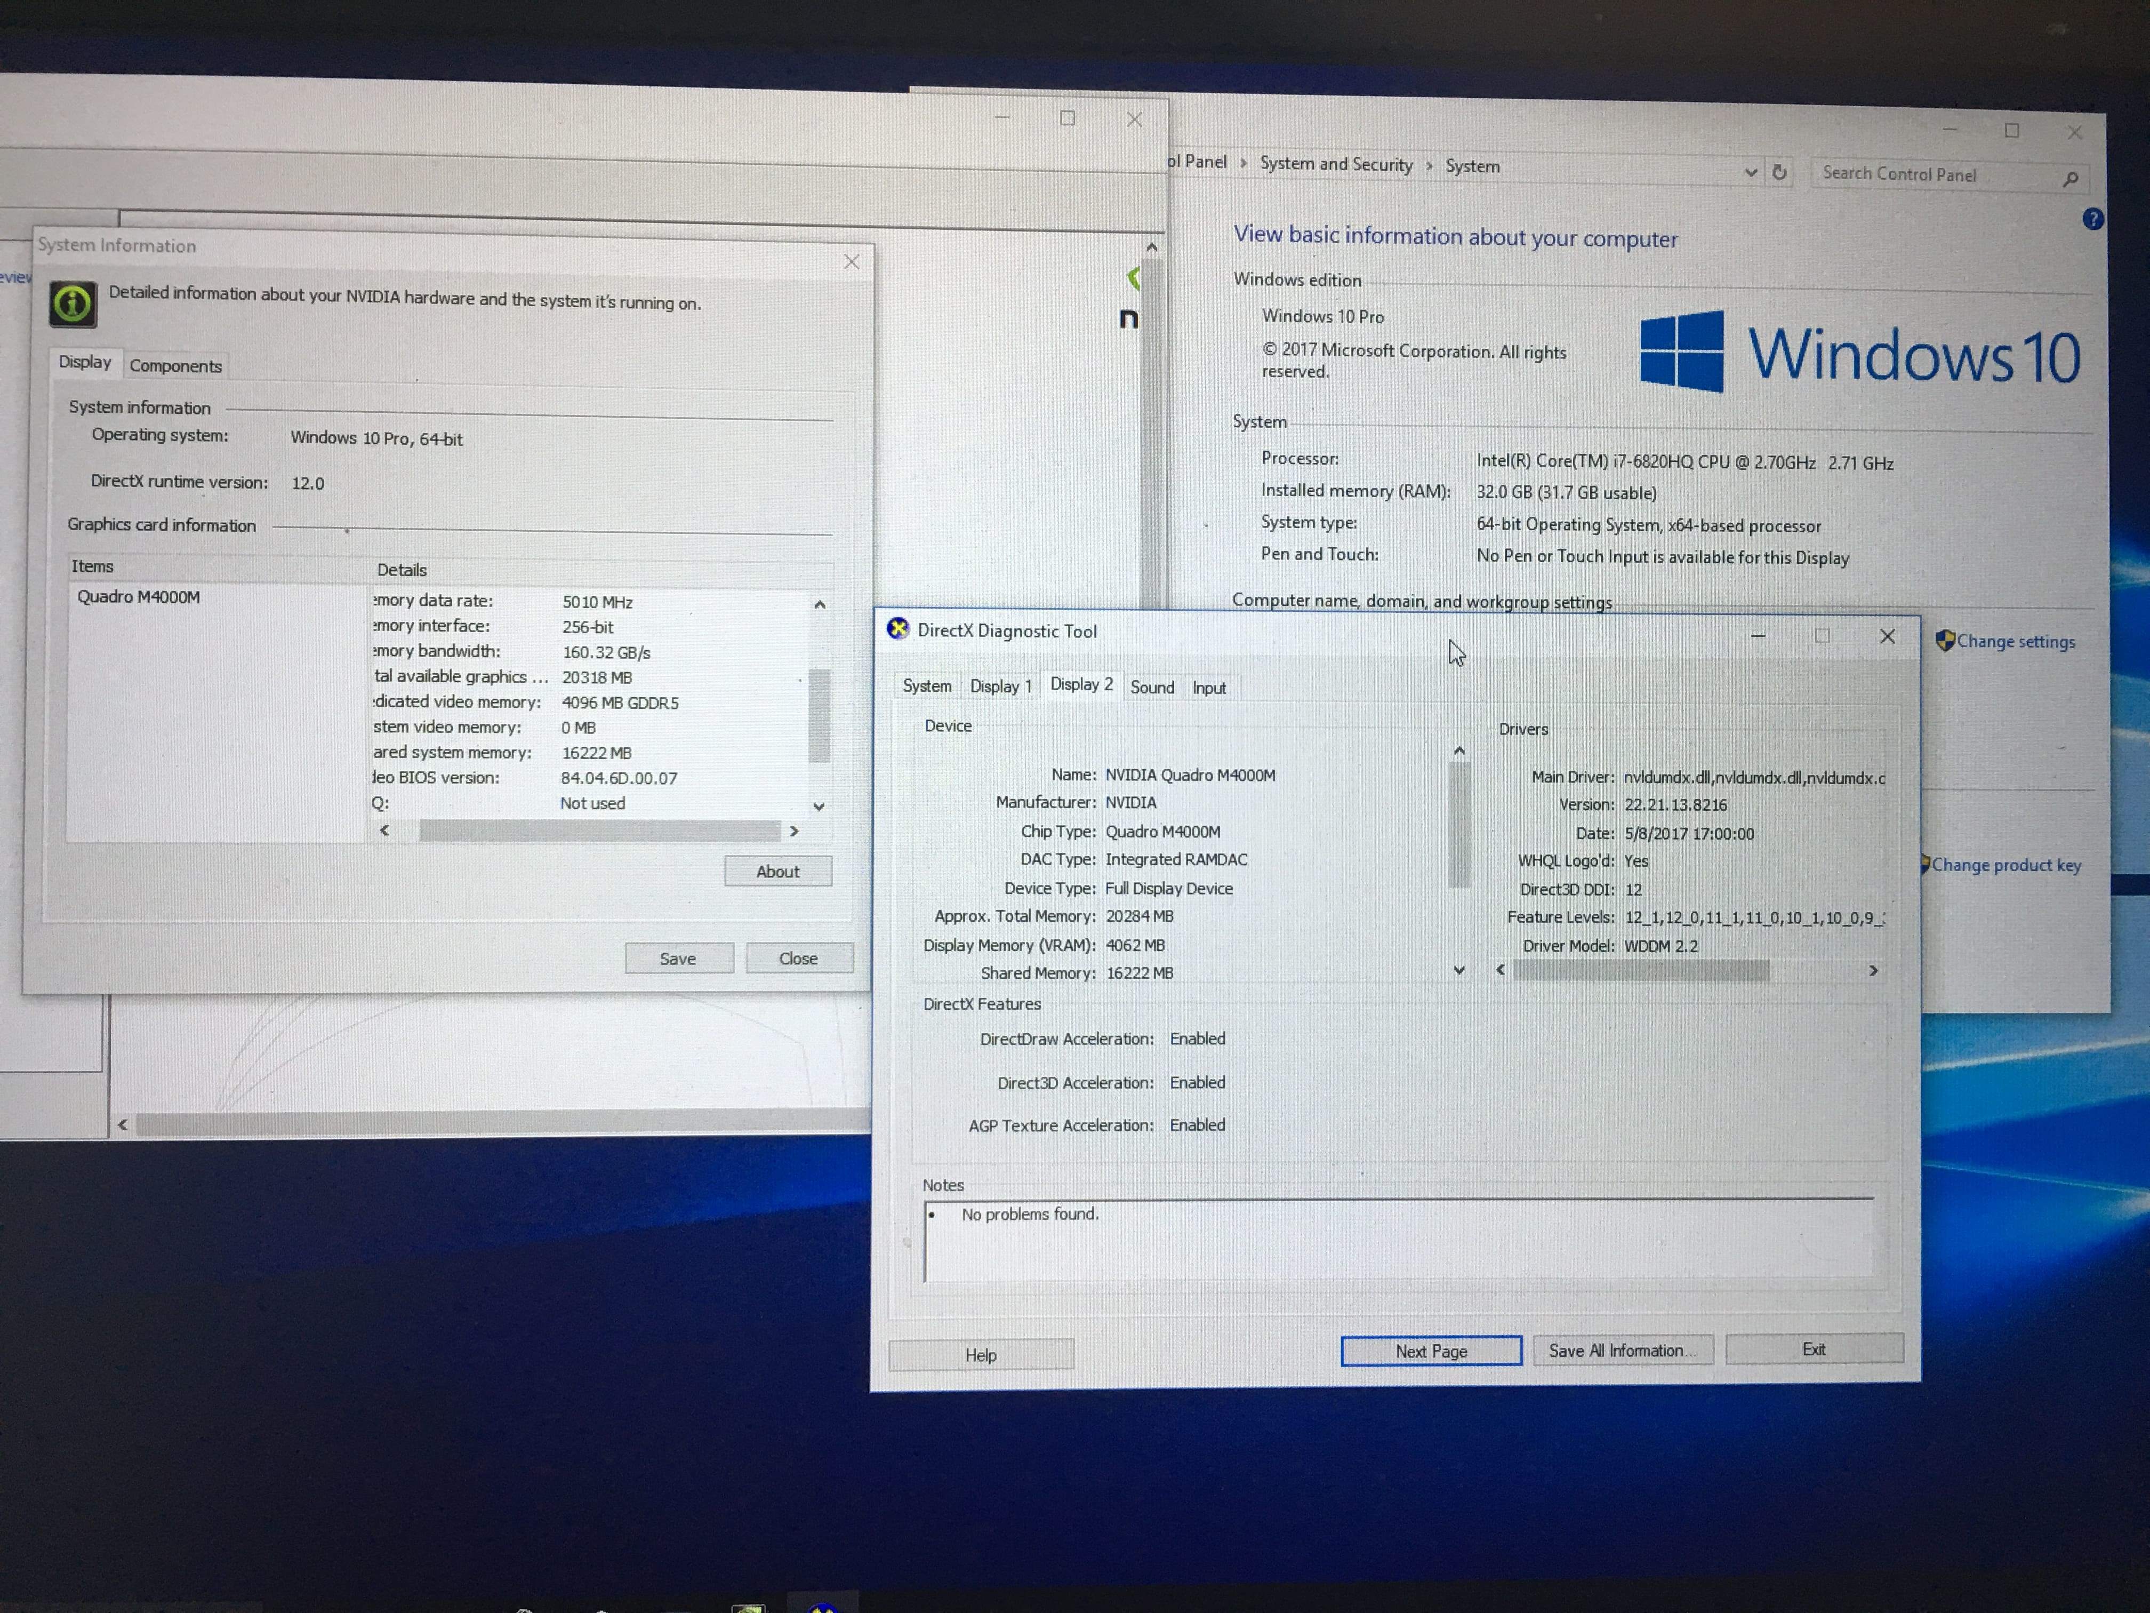Click Save in NVIDIA System Information dialog
The height and width of the screenshot is (1613, 2150).
point(677,959)
